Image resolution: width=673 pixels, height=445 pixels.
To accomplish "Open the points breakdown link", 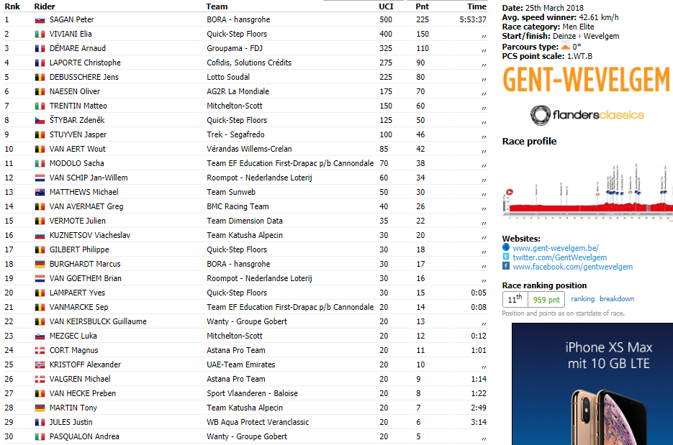I will coord(617,299).
